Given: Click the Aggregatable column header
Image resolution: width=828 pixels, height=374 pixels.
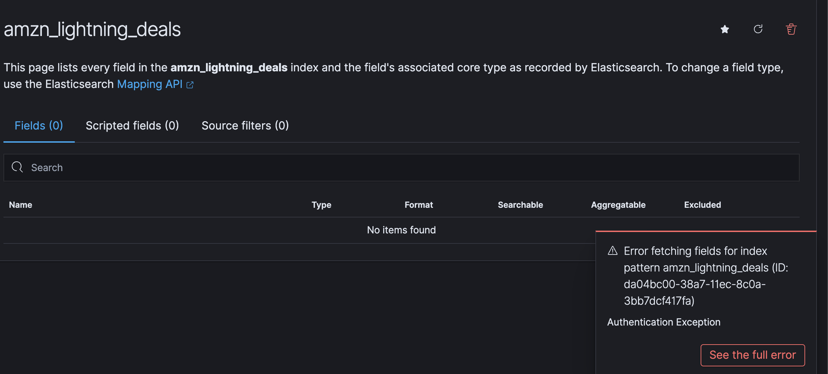Looking at the screenshot, I should click(x=618, y=205).
